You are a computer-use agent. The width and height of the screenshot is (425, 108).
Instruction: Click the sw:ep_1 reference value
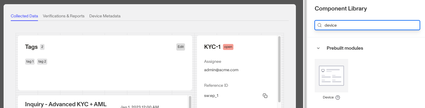[211, 96]
